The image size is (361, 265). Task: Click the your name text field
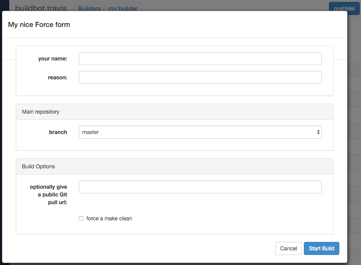(200, 59)
